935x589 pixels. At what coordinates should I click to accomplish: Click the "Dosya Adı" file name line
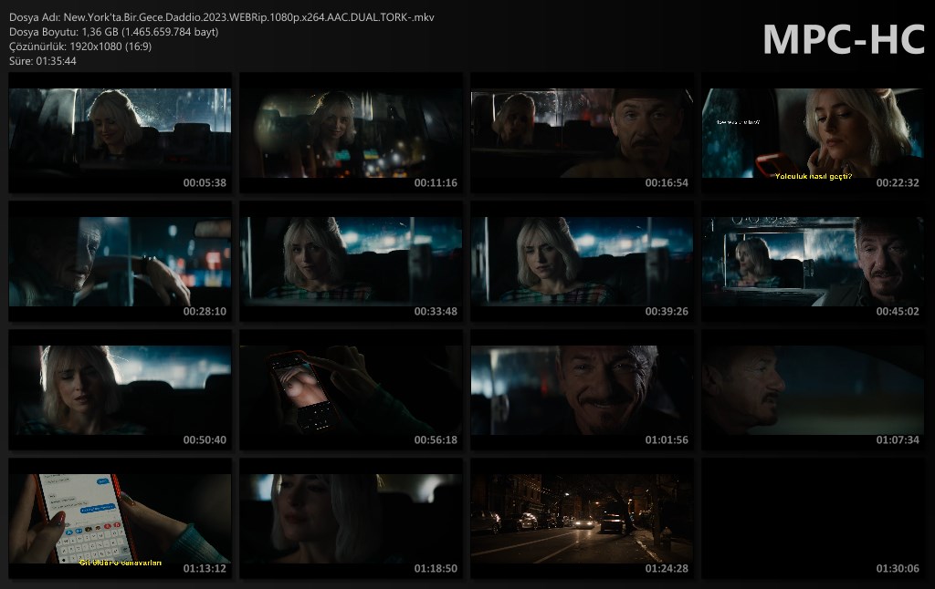click(222, 17)
